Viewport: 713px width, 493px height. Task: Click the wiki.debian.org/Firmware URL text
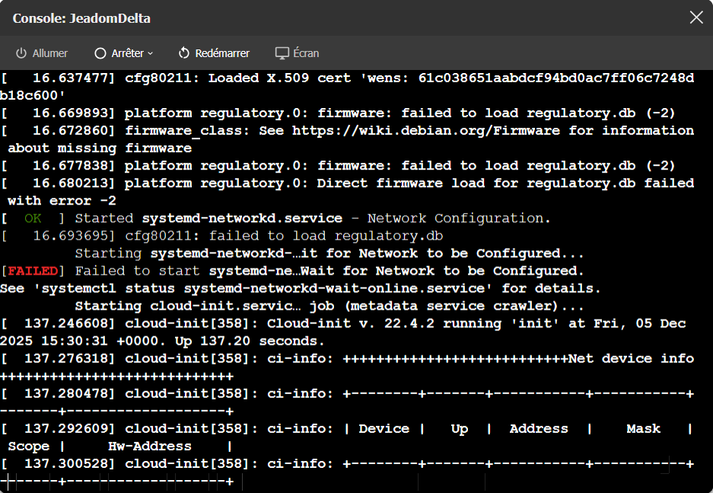click(x=426, y=131)
